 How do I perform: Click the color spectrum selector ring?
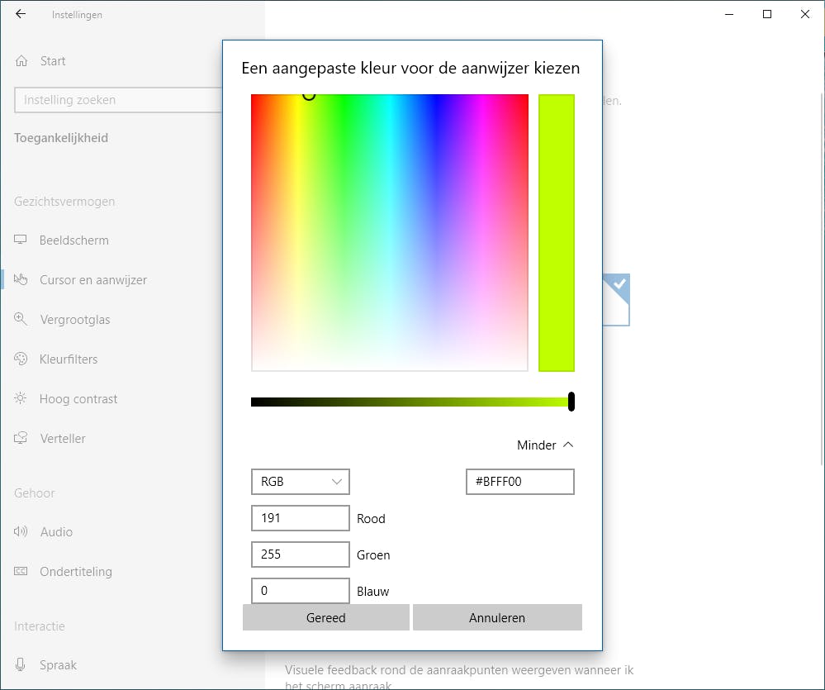(x=309, y=95)
